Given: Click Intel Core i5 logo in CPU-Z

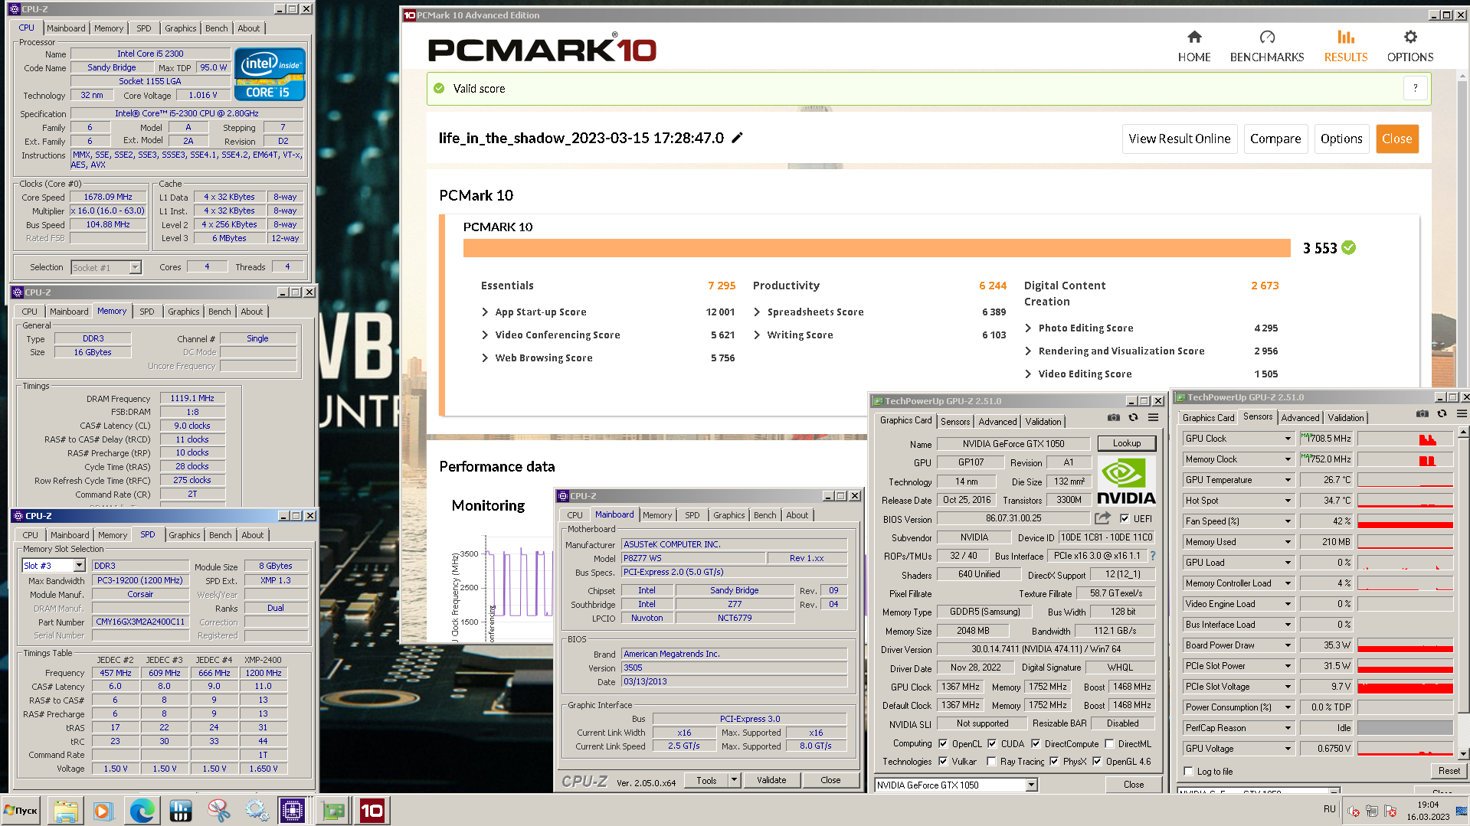Looking at the screenshot, I should [x=270, y=74].
